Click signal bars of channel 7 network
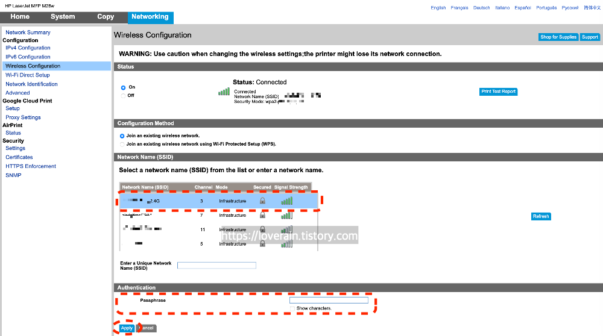Viewport: 603px width, 336px height. coord(287,215)
